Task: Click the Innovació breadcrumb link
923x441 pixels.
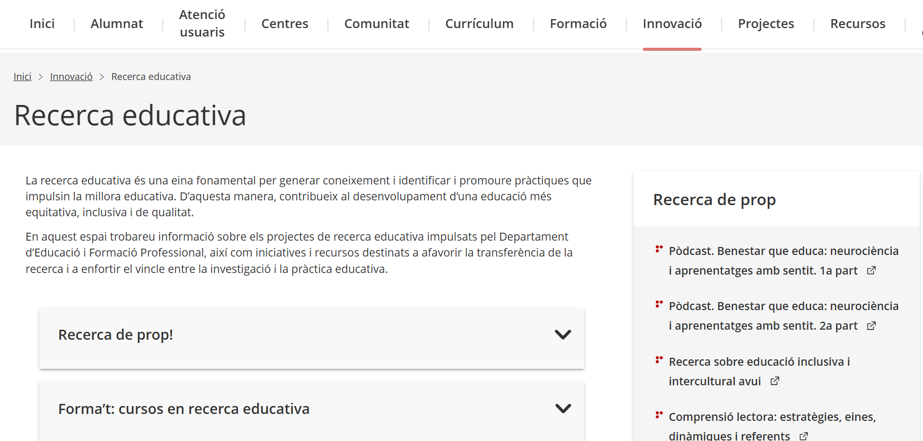Action: tap(71, 77)
